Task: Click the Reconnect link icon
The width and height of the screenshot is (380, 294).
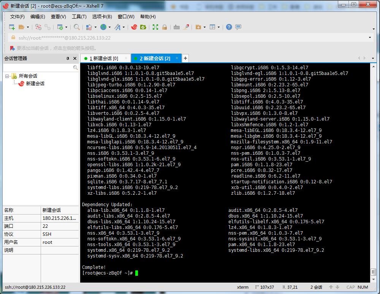Action: point(47,27)
